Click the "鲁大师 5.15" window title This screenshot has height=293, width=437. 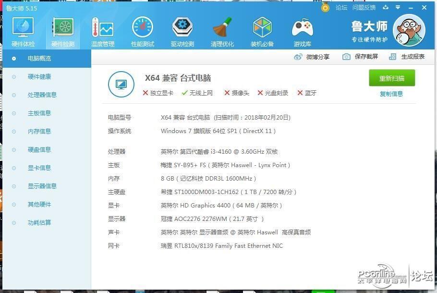tap(22, 8)
